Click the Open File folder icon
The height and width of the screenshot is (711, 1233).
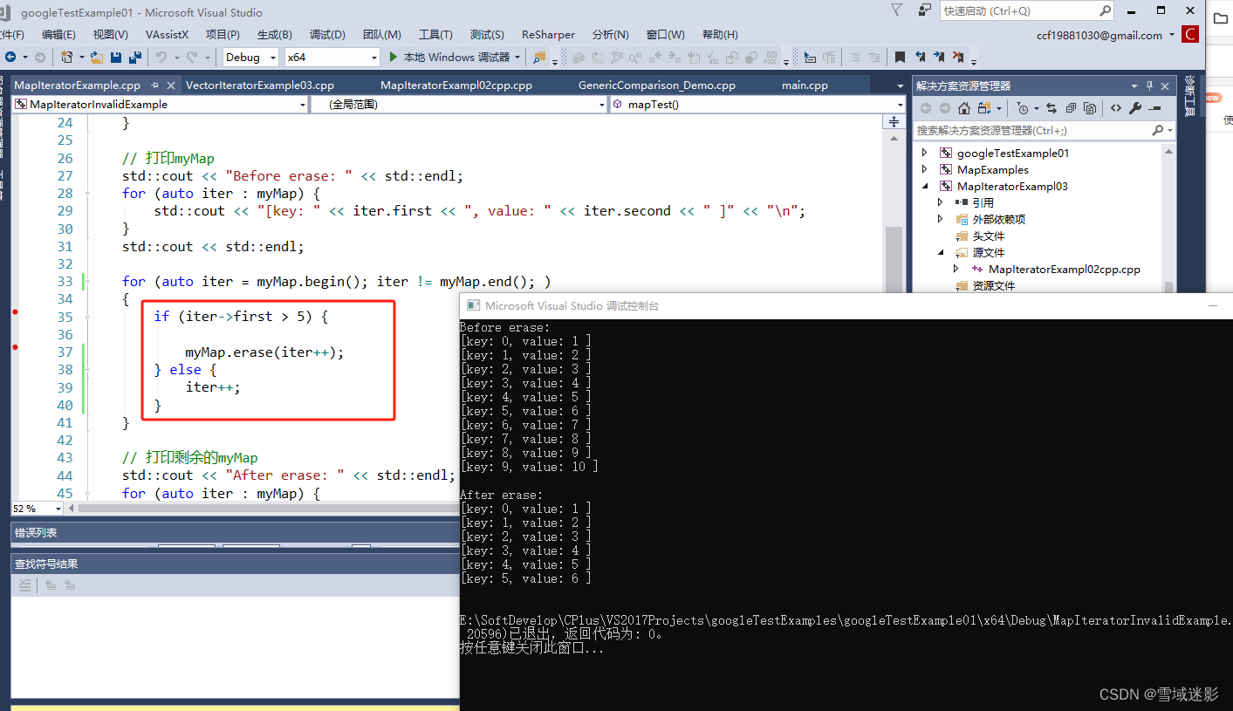97,57
